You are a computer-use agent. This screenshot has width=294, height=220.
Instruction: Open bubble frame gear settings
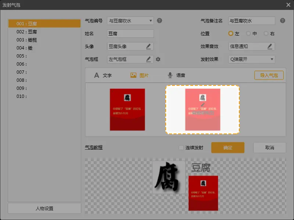pos(158,59)
